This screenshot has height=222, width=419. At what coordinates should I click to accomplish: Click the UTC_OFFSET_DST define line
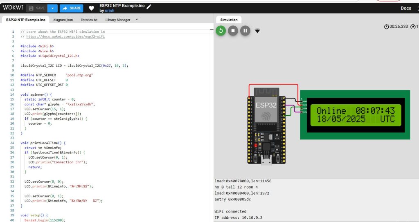44,85
